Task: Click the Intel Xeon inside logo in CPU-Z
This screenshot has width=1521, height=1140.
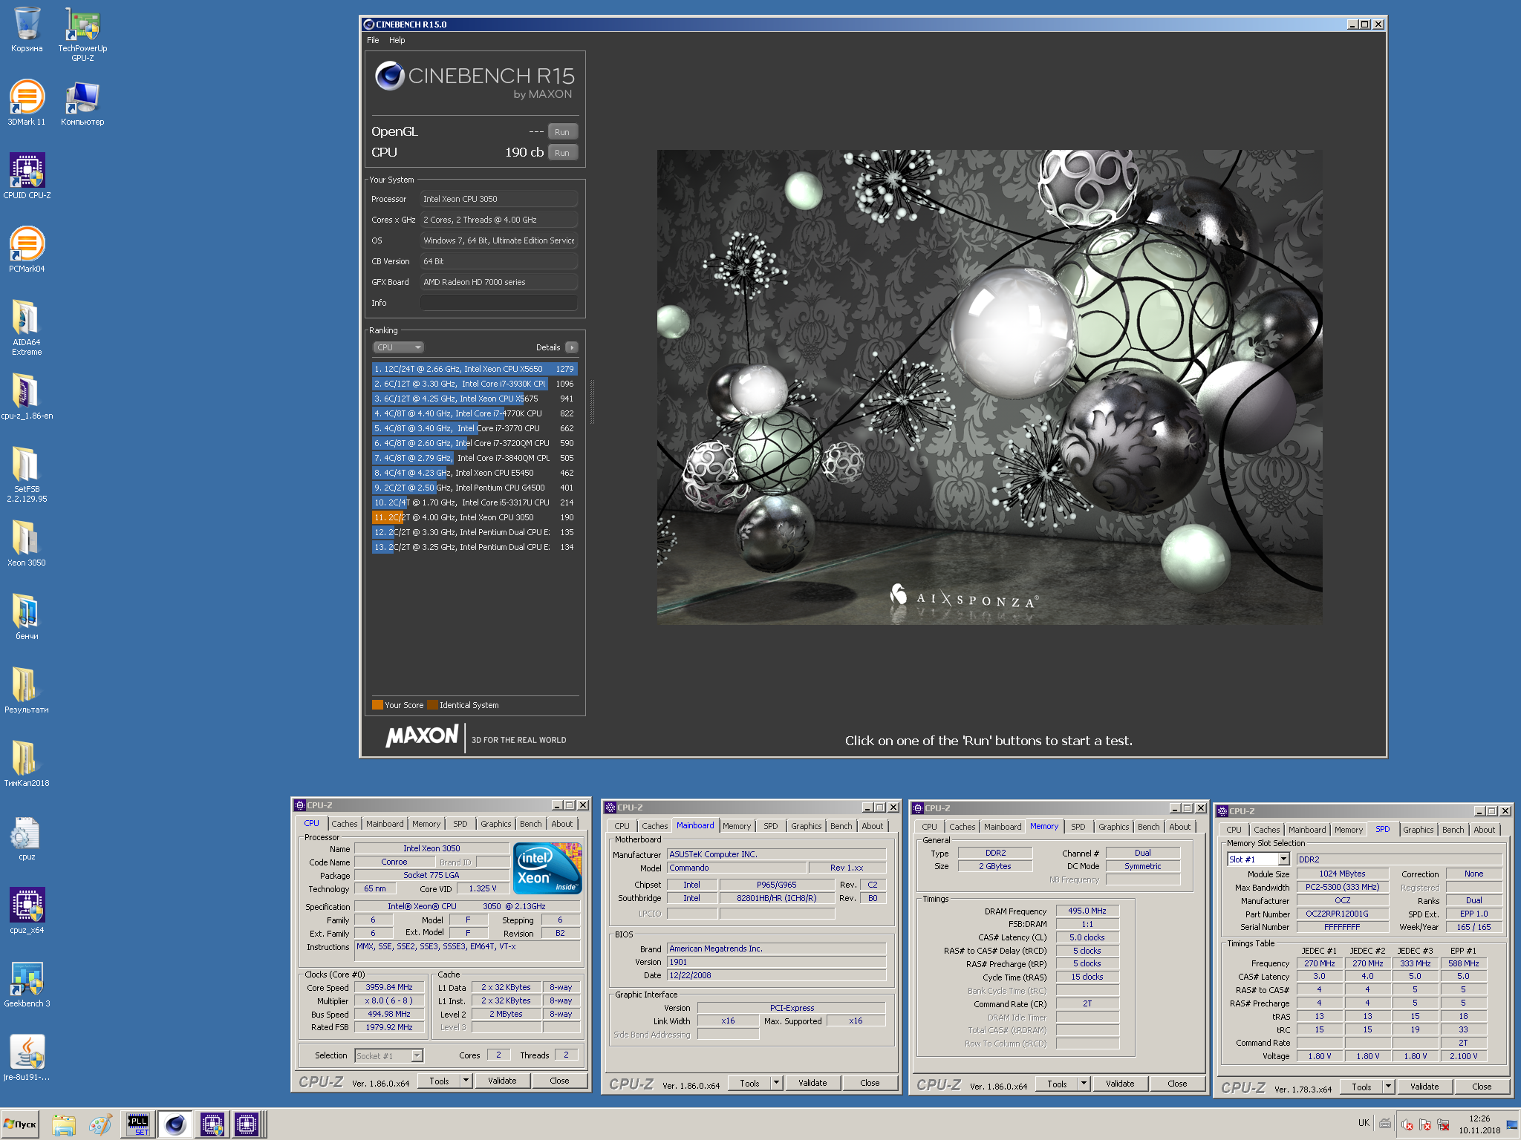Action: 547,868
